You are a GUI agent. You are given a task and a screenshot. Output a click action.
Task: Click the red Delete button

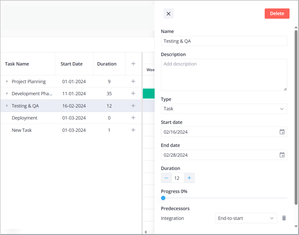click(277, 14)
